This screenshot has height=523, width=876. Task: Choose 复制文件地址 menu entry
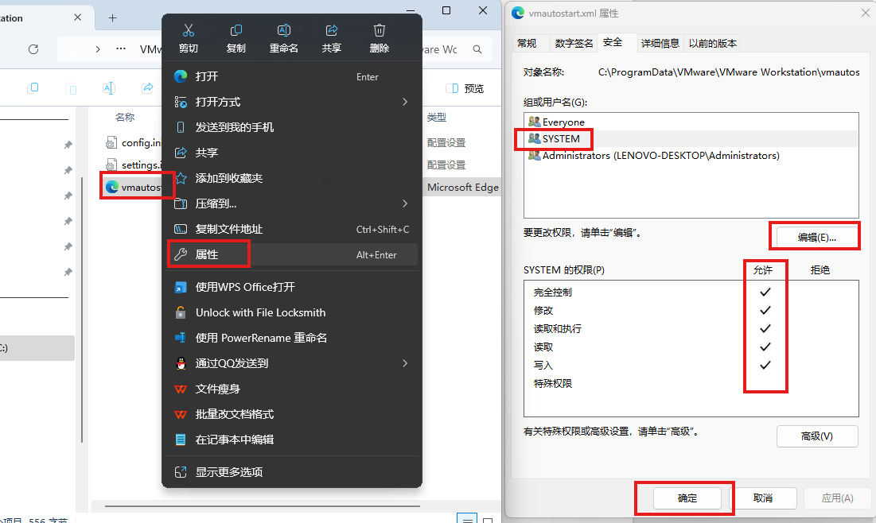tap(292, 229)
